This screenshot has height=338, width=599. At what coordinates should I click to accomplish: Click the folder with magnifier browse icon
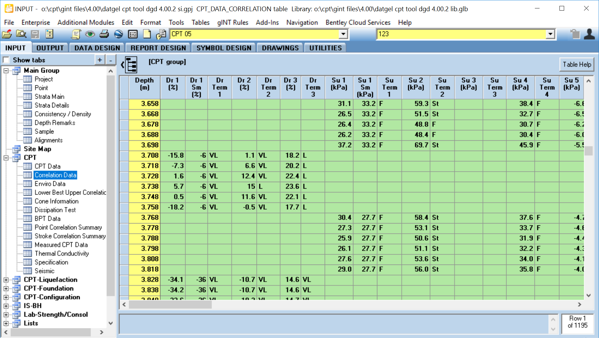click(x=21, y=34)
